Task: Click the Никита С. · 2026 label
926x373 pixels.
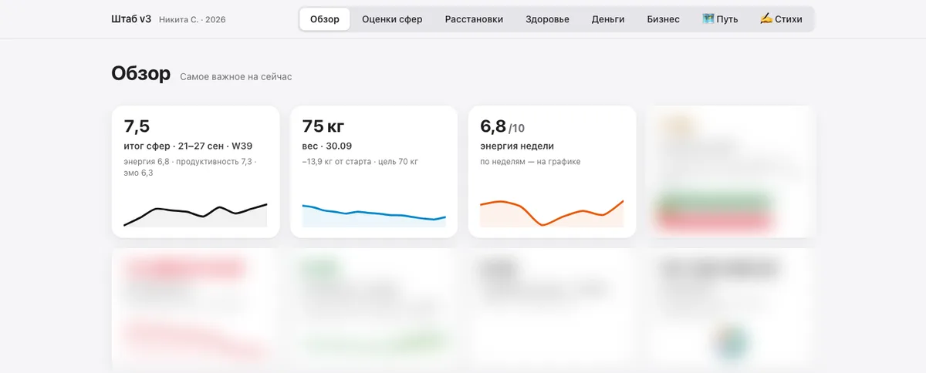Action: point(192,19)
